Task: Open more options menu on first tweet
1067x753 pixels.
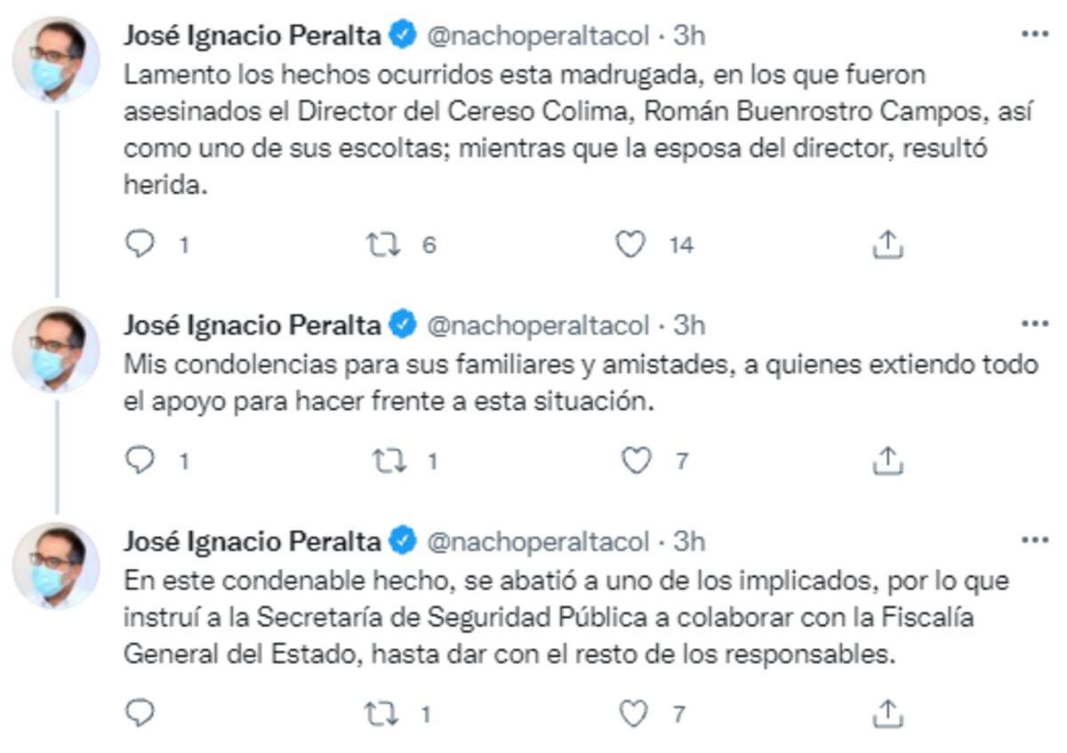Action: coord(1034,35)
